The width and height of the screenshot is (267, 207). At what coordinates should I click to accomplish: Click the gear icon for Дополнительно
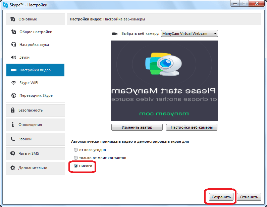click(13, 168)
